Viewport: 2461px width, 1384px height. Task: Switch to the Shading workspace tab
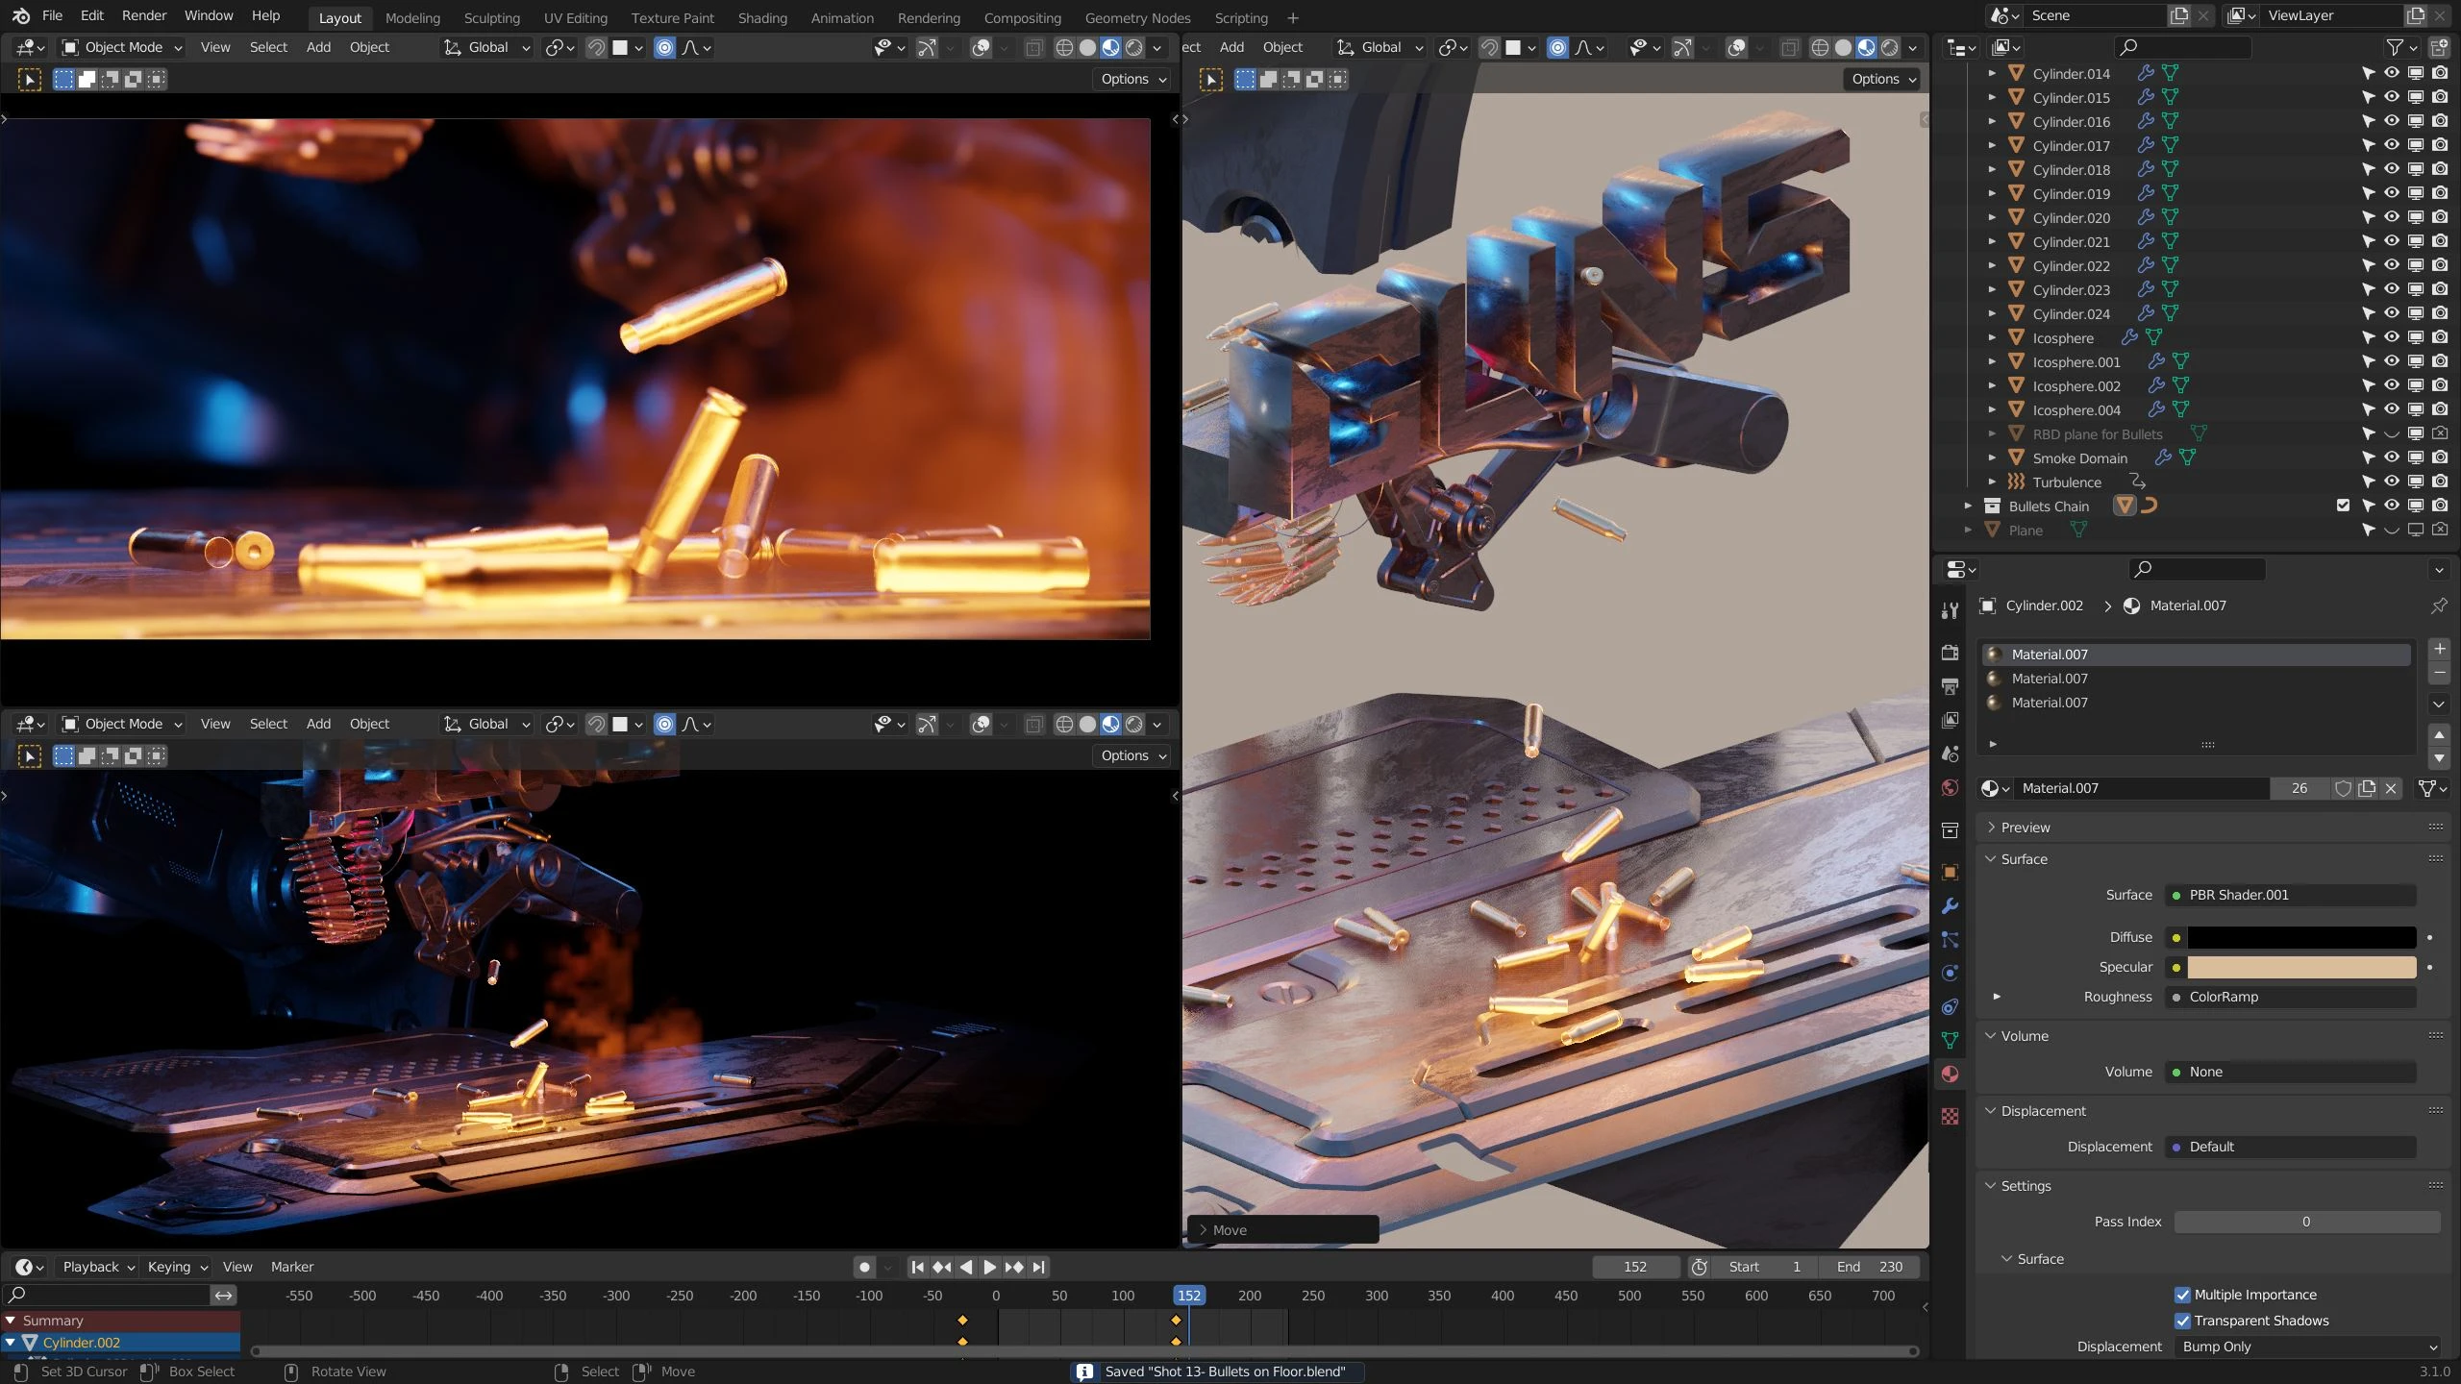[761, 17]
